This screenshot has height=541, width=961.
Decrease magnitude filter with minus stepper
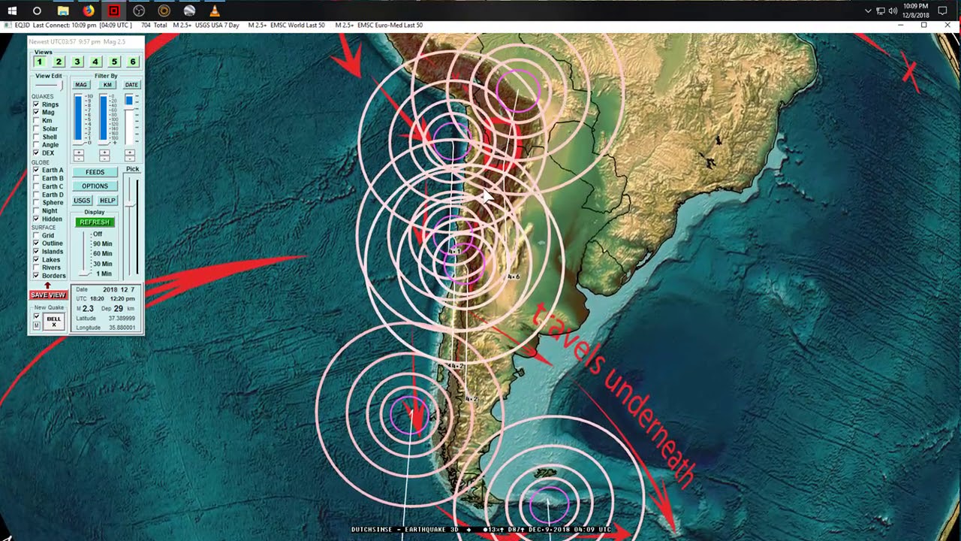[x=79, y=159]
